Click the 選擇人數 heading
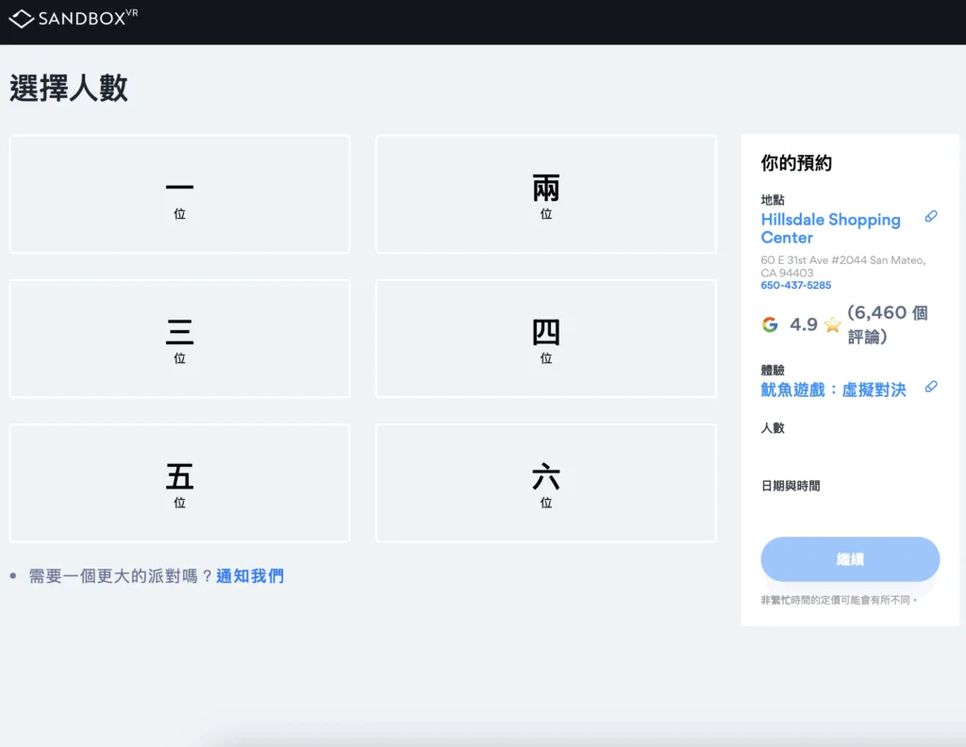The width and height of the screenshot is (966, 747). pyautogui.click(x=68, y=88)
